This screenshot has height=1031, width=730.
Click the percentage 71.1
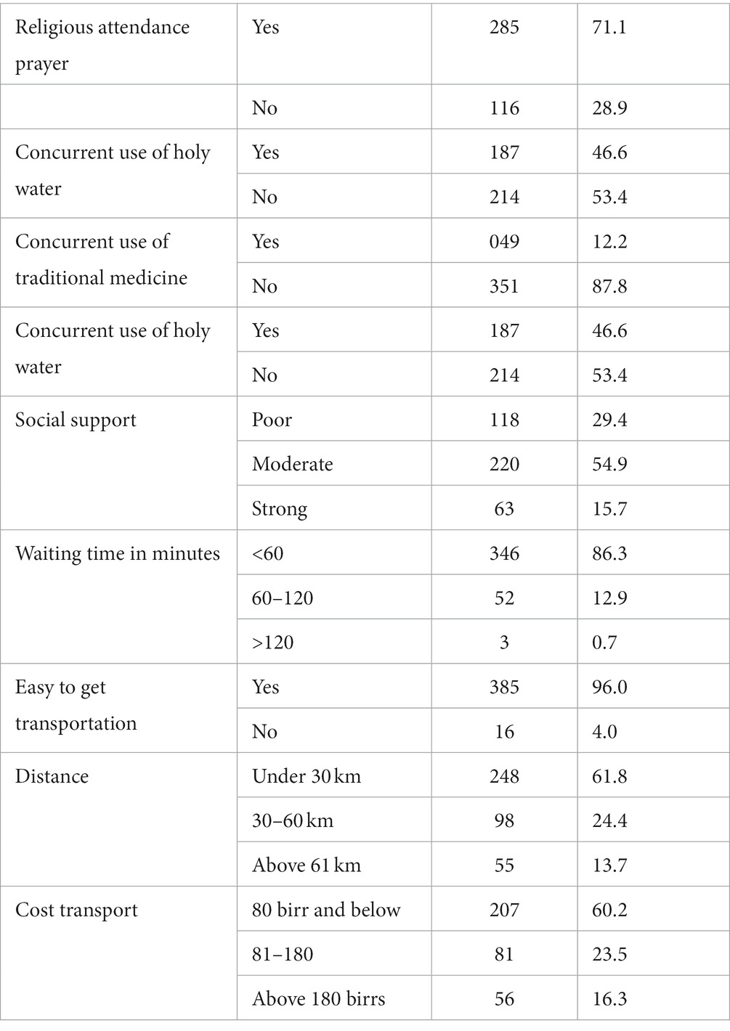[x=609, y=28]
